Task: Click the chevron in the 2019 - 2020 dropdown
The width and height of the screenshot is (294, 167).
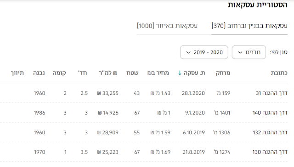Action: [x=188, y=52]
